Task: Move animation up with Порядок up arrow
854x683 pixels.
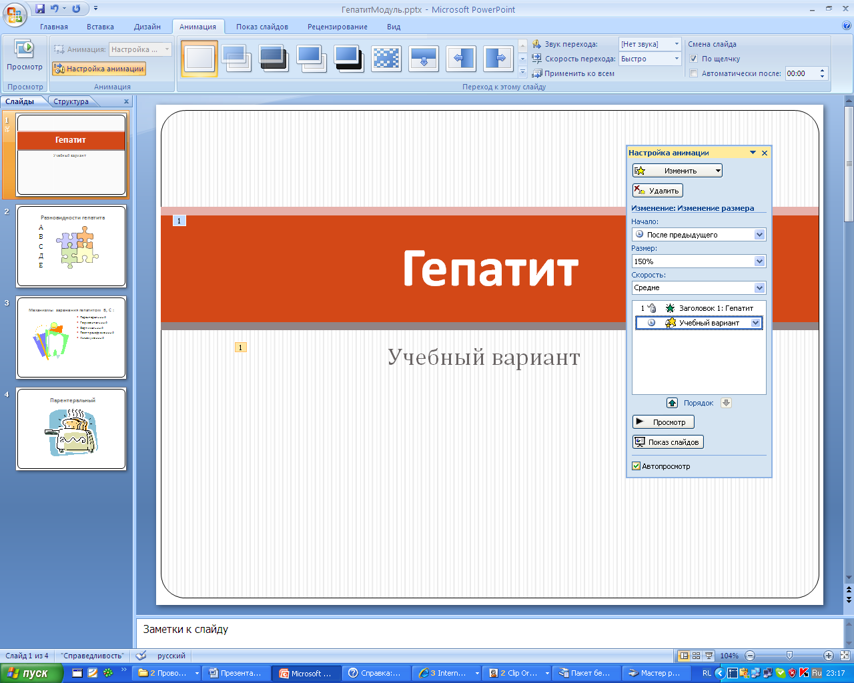Action: coord(672,403)
